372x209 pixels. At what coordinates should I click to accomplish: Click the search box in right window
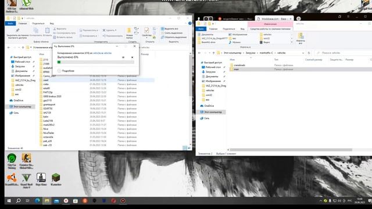tap(343, 53)
